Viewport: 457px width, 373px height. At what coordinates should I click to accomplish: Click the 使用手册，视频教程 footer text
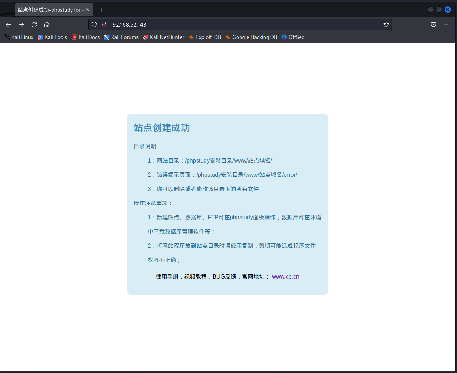tap(213, 277)
